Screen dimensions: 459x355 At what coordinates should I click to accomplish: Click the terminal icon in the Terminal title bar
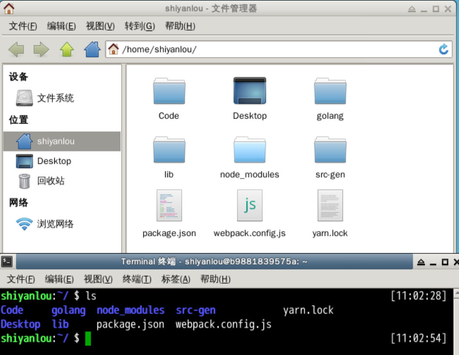click(7, 261)
